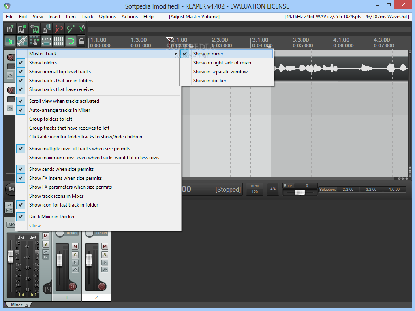Image resolution: width=415 pixels, height=311 pixels.
Task: Close the Mixer tab with its X
Action: point(26,305)
